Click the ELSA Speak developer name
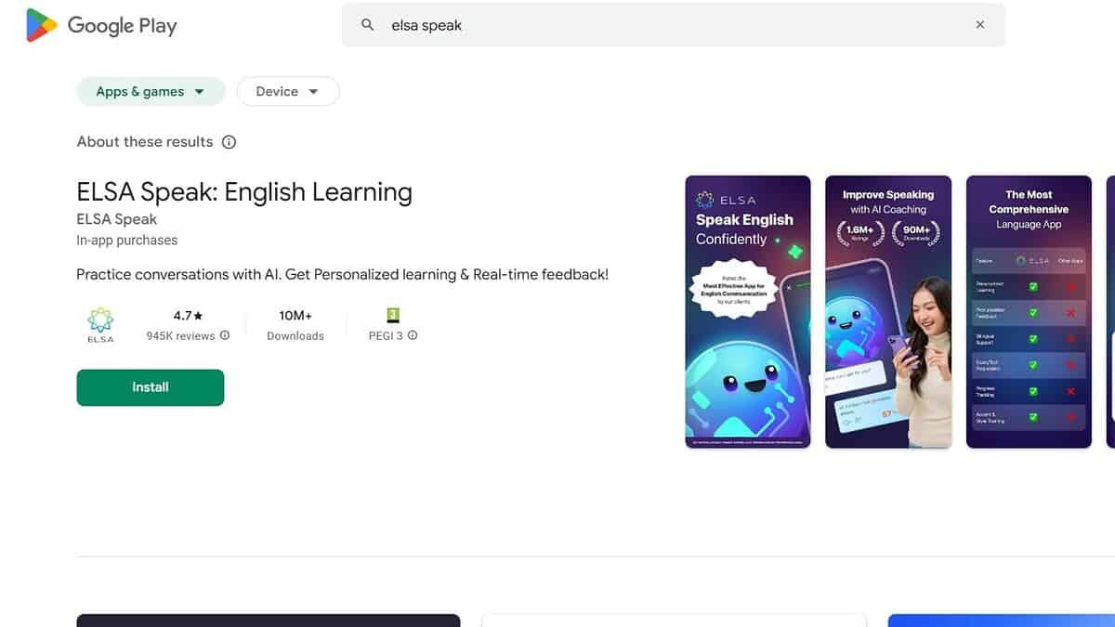Viewport: 1115px width, 627px height. click(x=116, y=219)
